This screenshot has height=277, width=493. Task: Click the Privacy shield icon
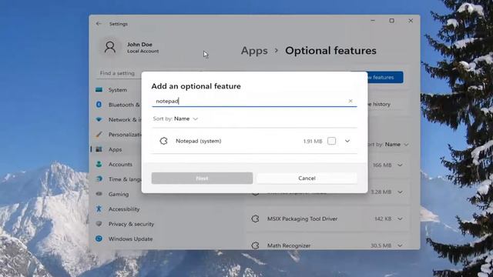pyautogui.click(x=99, y=224)
